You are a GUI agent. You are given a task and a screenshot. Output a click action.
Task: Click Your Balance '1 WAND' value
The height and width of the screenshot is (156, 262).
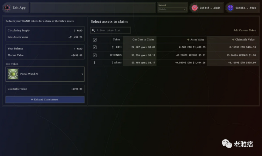78,49
